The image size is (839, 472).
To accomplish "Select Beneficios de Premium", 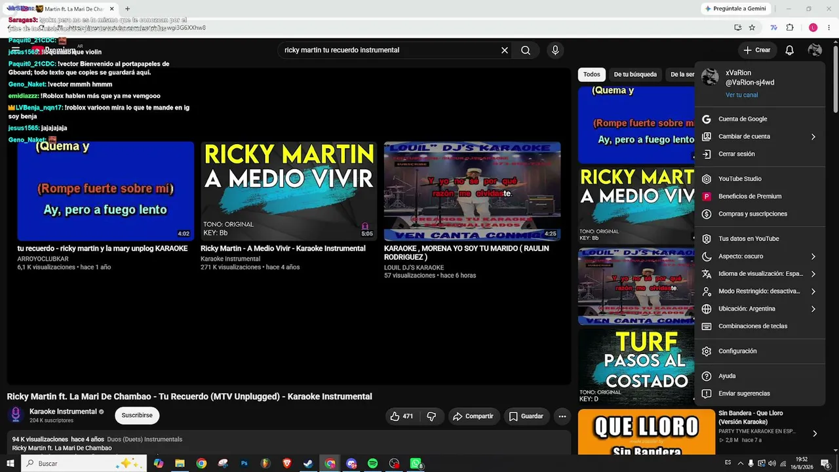I will pyautogui.click(x=760, y=197).
